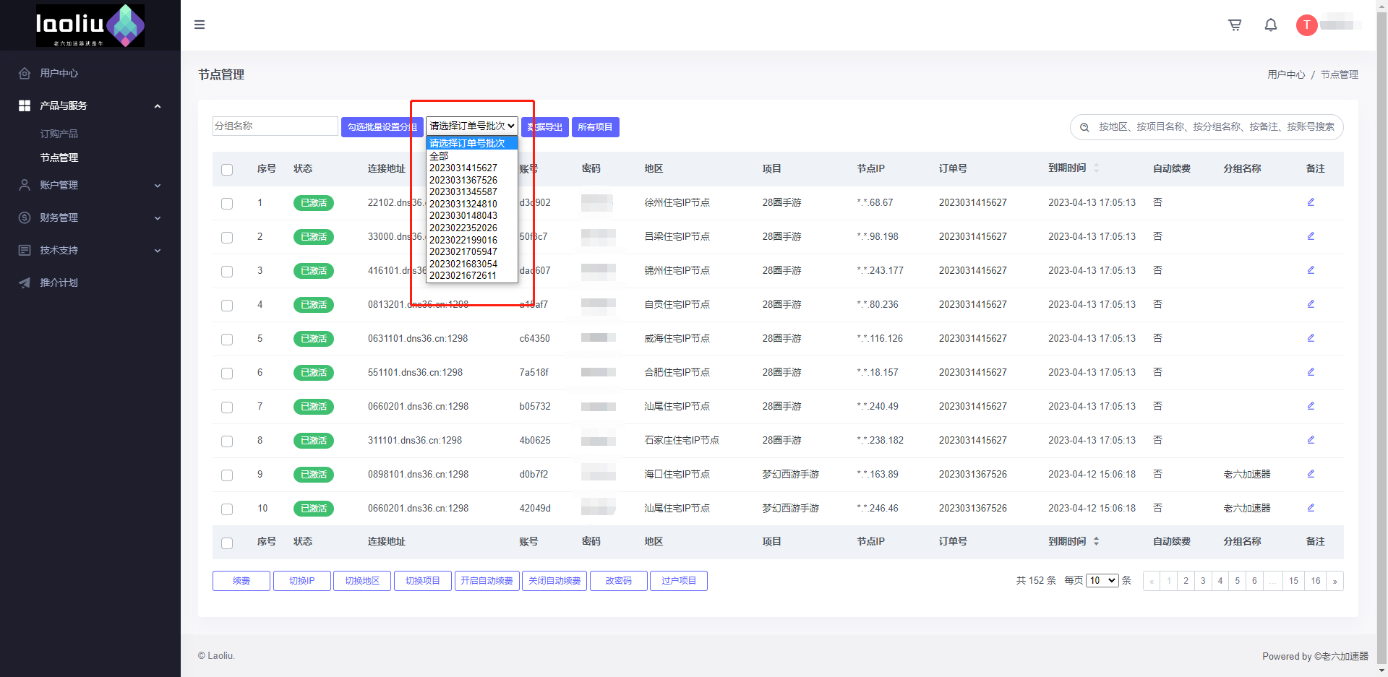Go to page 3 in pagination

1203,581
